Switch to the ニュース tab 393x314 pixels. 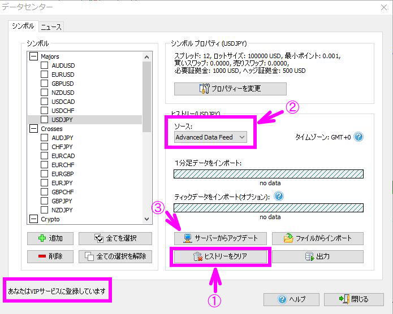[51, 27]
